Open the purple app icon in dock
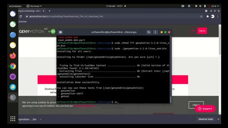Image resolution: width=228 pixels, height=128 pixels. point(13,77)
